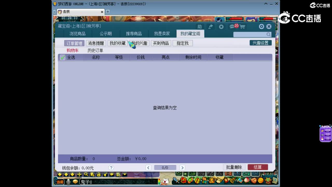Show the 我的收藏 sub-tab
Image resolution: width=332 pixels, height=187 pixels.
(118, 43)
